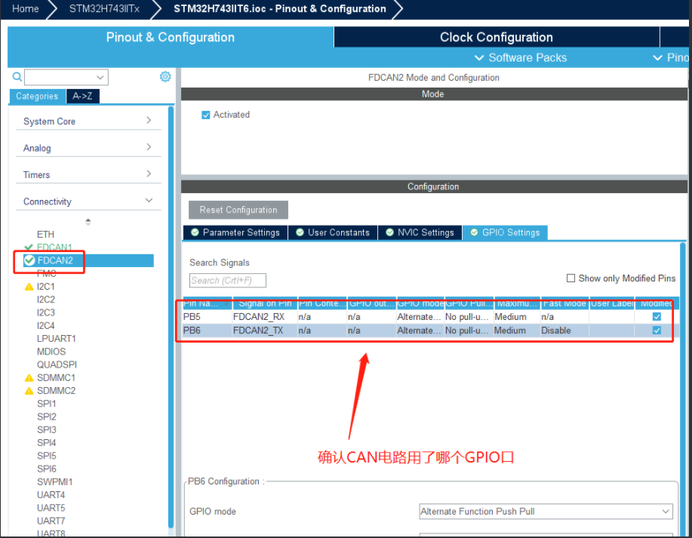This screenshot has height=538, width=692.
Task: Click the search magnifier icon in peripheral panel
Action: (17, 77)
